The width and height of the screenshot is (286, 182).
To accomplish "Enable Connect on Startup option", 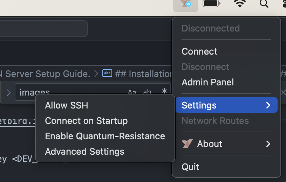I will (x=86, y=121).
